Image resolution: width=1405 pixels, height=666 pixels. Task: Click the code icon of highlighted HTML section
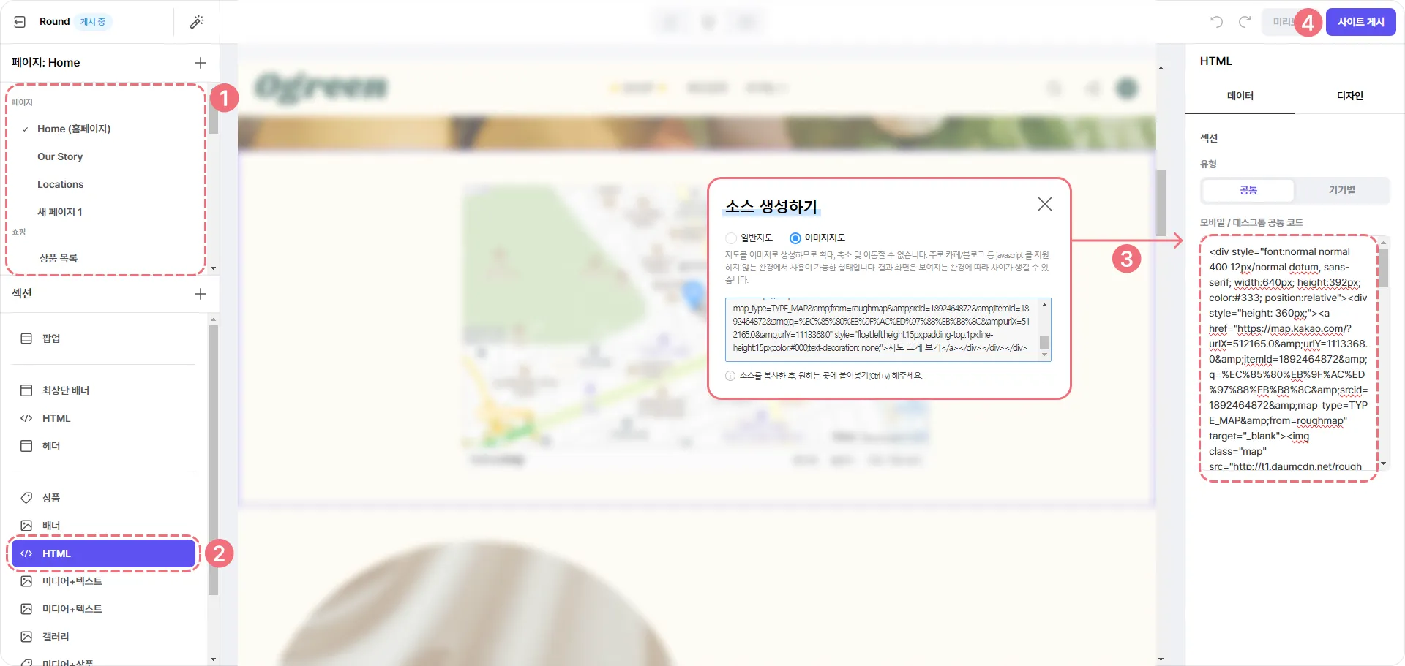click(26, 553)
